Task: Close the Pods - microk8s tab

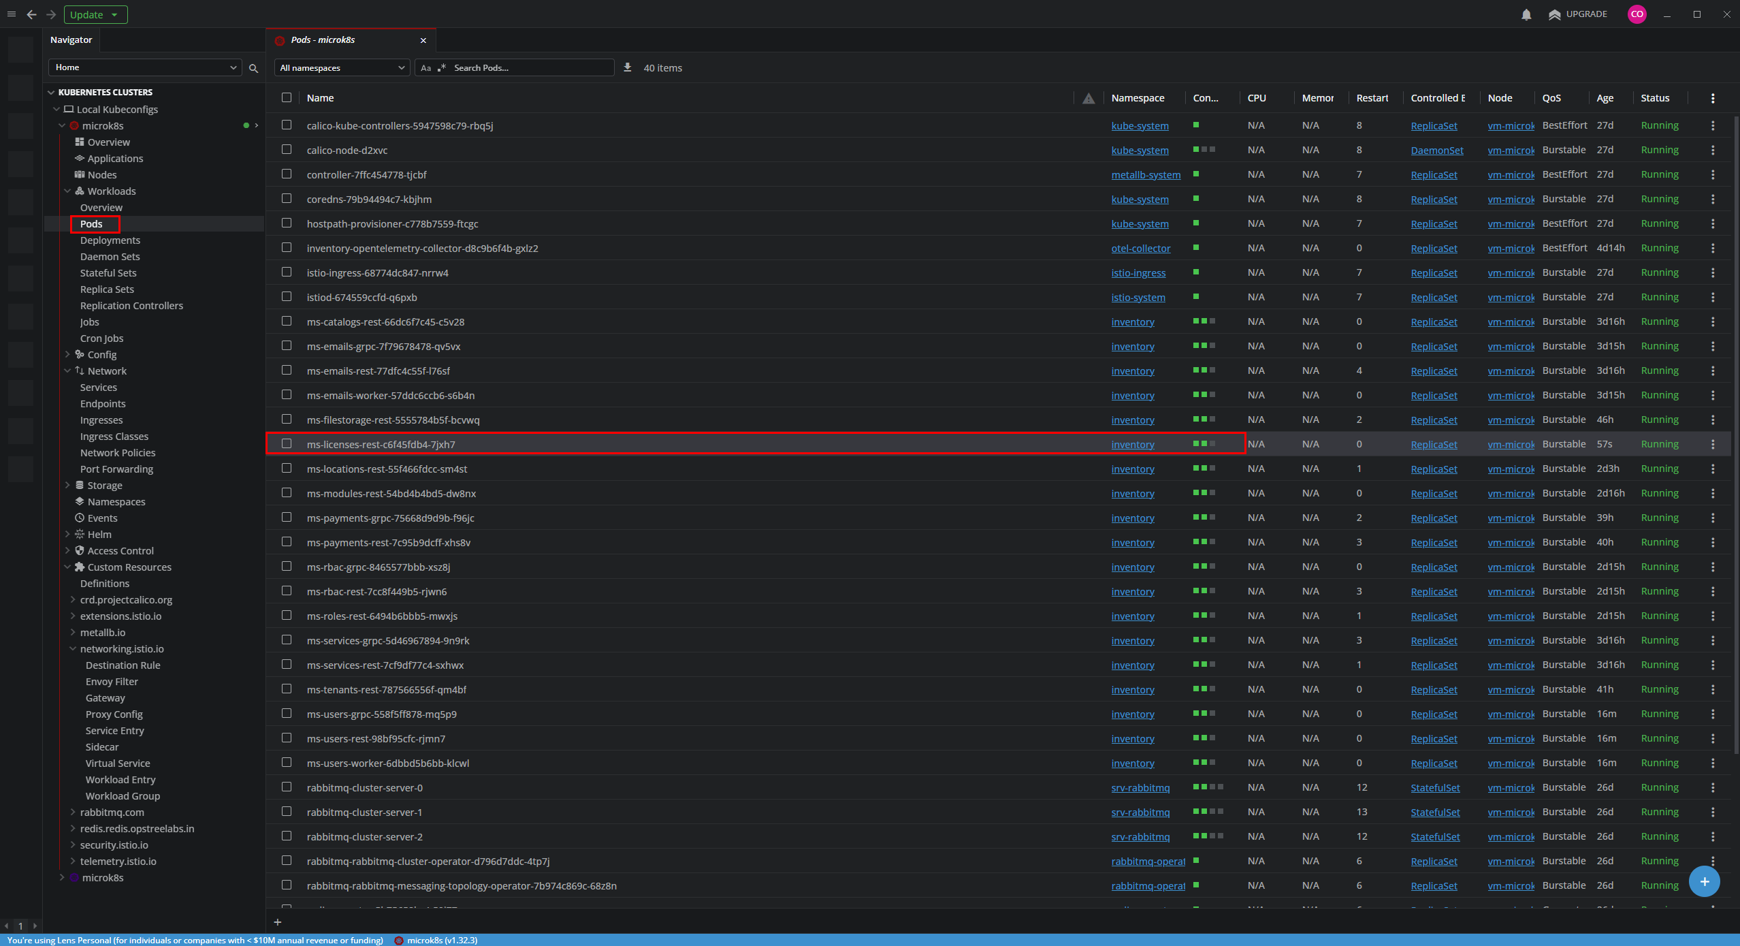Action: (x=423, y=40)
